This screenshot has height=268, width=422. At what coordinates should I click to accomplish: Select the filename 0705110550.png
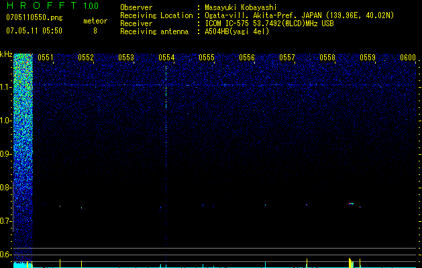pyautogui.click(x=34, y=17)
